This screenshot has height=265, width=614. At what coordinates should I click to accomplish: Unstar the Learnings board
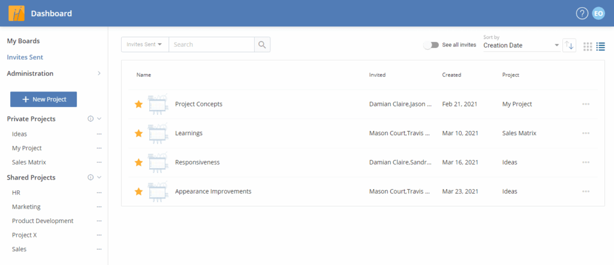pos(139,133)
